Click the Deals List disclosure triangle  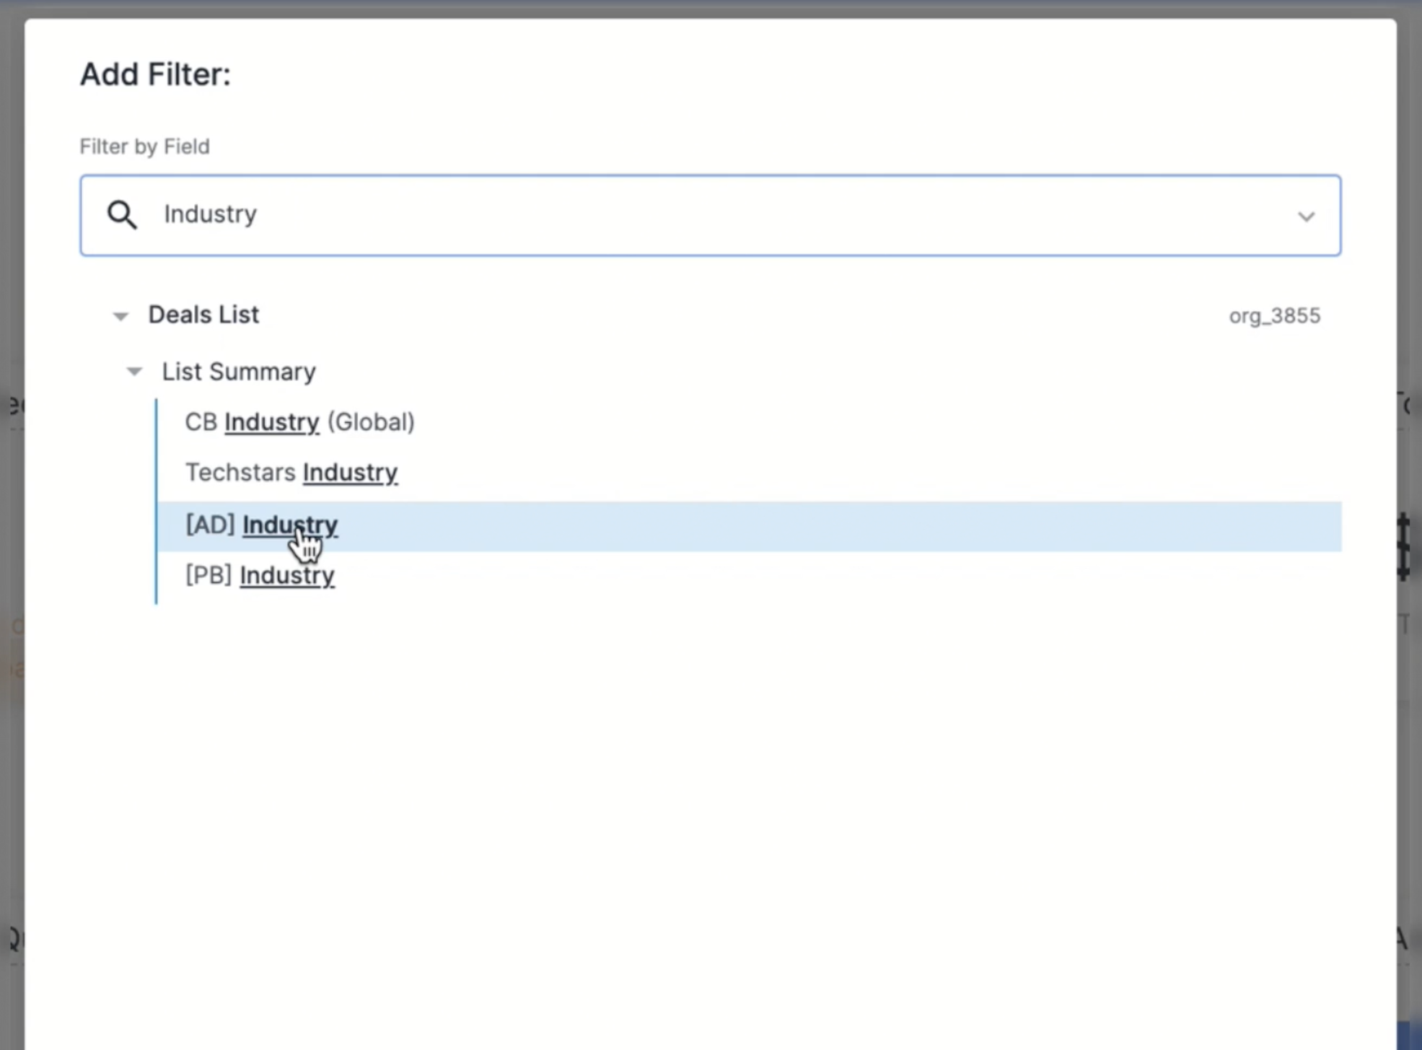click(120, 315)
